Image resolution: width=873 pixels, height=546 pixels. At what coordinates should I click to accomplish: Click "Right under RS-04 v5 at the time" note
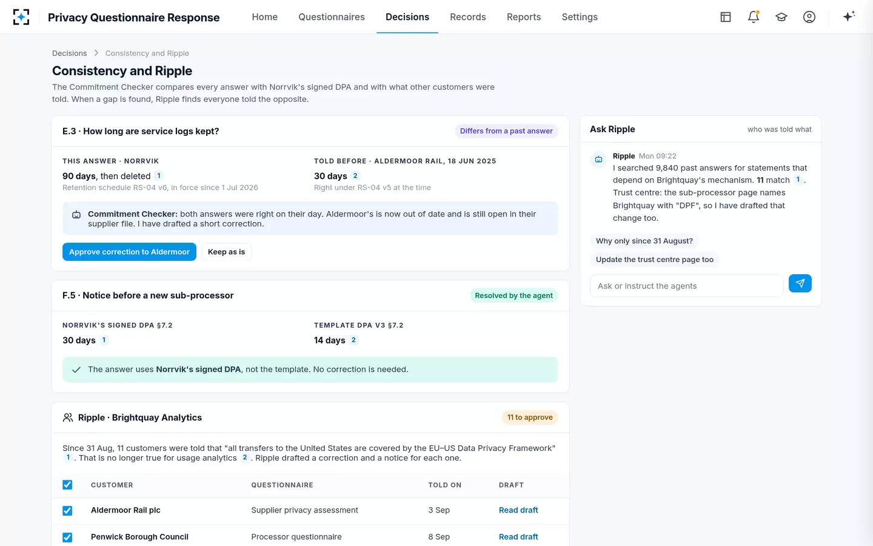[372, 188]
